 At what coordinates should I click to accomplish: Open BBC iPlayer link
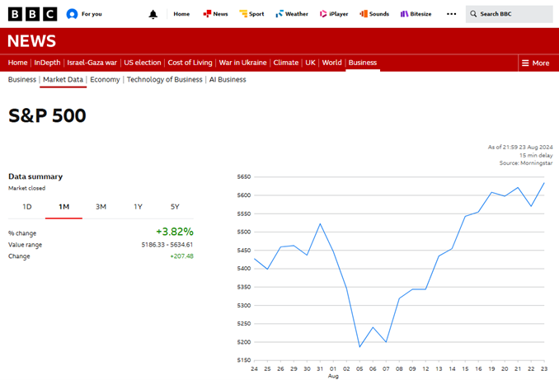(x=334, y=14)
